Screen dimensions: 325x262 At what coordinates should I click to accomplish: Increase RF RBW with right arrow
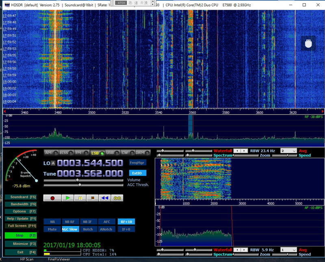tap(244, 151)
